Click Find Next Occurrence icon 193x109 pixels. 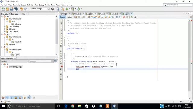point(96,17)
